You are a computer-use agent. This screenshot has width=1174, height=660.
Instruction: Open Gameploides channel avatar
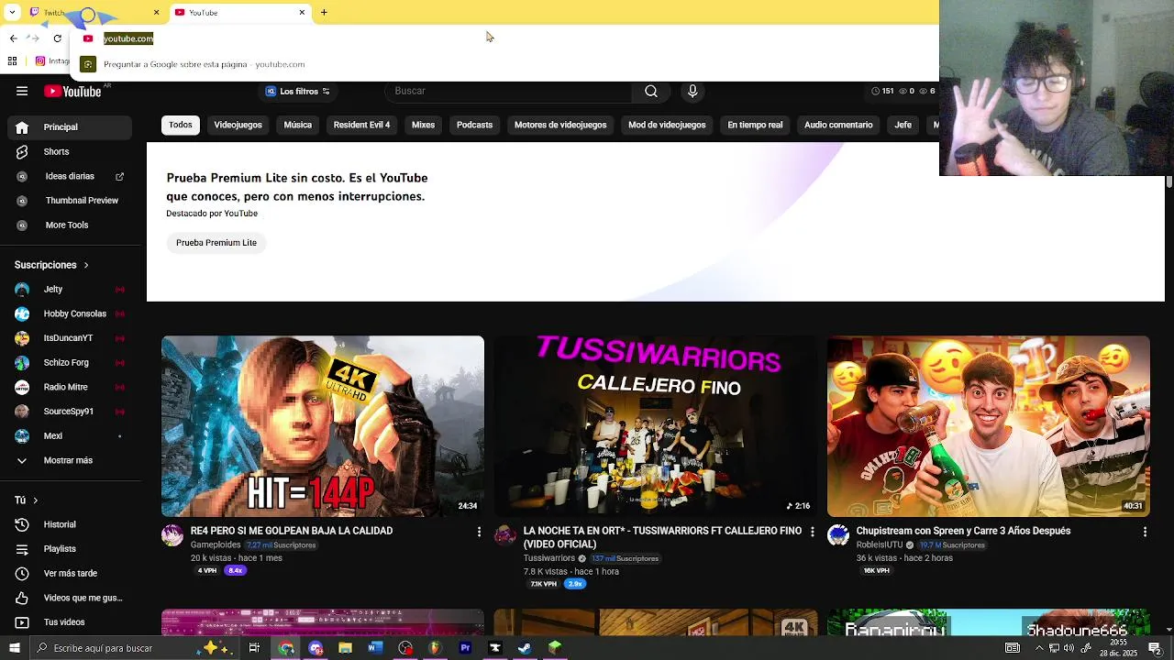[x=172, y=536]
